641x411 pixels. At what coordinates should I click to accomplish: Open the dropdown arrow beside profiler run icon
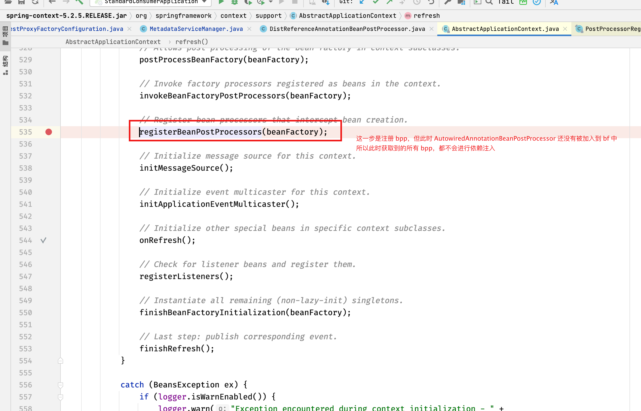coord(271,2)
